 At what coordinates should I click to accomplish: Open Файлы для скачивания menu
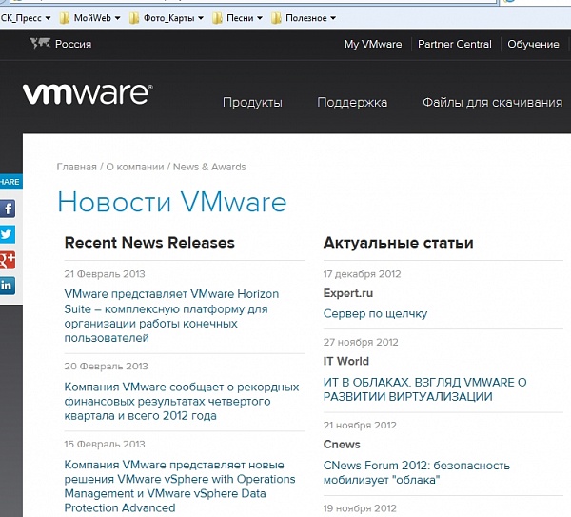(492, 103)
